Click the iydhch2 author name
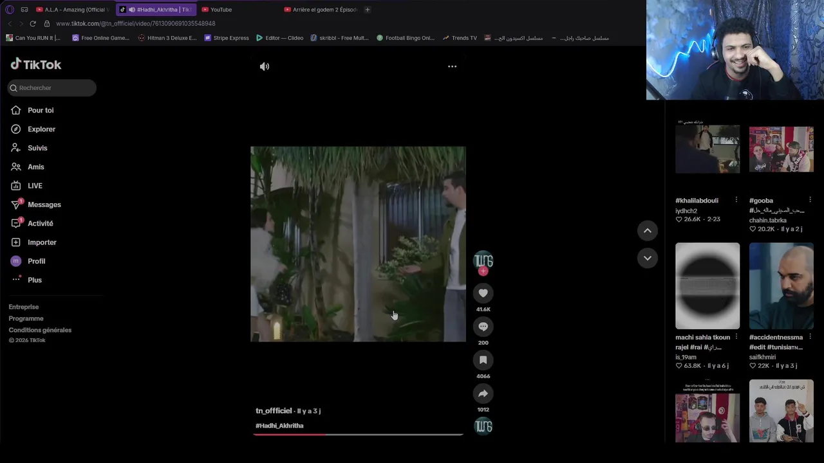The height and width of the screenshot is (463, 824). 686,211
